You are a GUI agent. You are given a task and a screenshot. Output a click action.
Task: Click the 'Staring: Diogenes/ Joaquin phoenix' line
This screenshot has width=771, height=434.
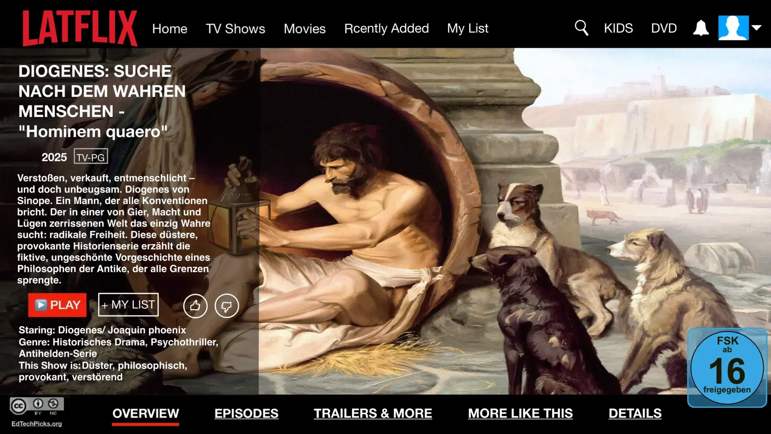click(102, 330)
